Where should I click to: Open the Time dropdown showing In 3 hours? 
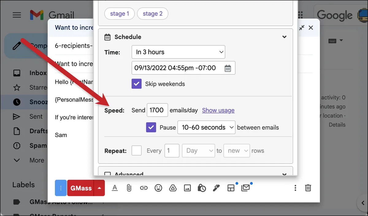click(178, 52)
